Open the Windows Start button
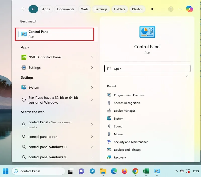 coord(5,171)
